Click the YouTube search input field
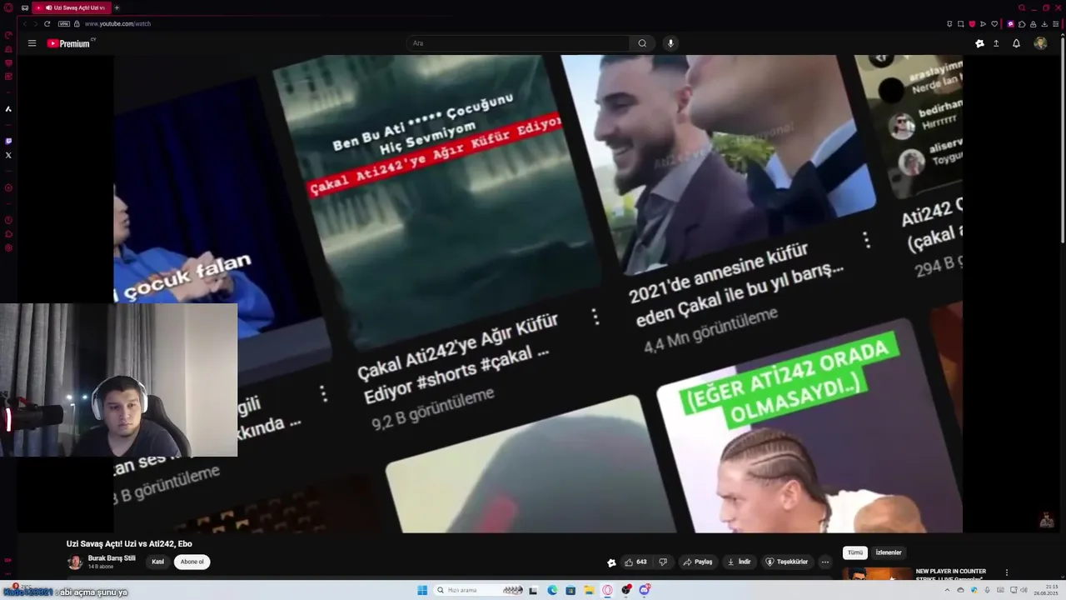The image size is (1066, 600). click(518, 43)
